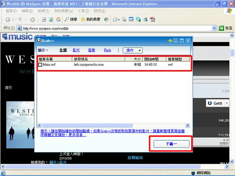Click the IE Back arrow button

[x=8, y=20]
